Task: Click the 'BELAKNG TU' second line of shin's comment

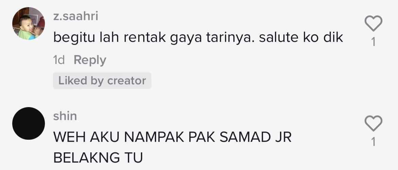Action: (x=98, y=157)
